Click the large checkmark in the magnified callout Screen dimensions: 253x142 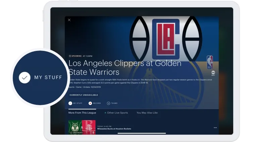point(24,77)
